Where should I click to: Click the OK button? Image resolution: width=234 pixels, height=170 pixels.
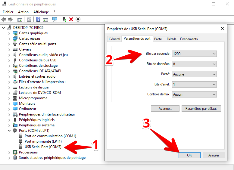coord(189,155)
